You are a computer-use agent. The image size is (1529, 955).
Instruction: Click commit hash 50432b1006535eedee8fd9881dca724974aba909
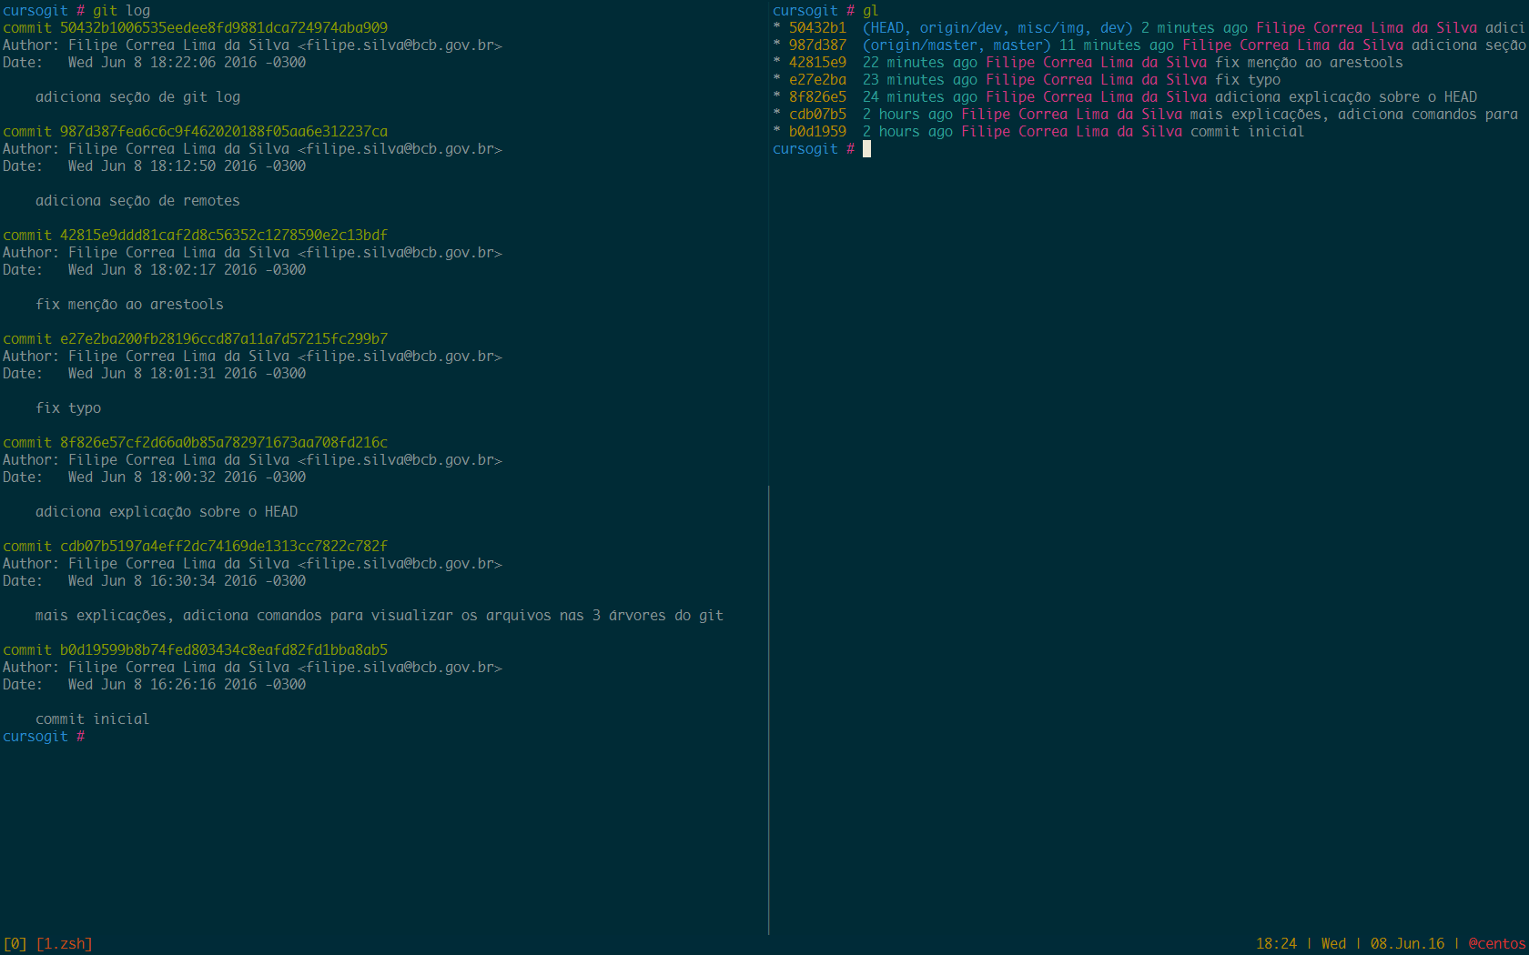[x=224, y=28]
